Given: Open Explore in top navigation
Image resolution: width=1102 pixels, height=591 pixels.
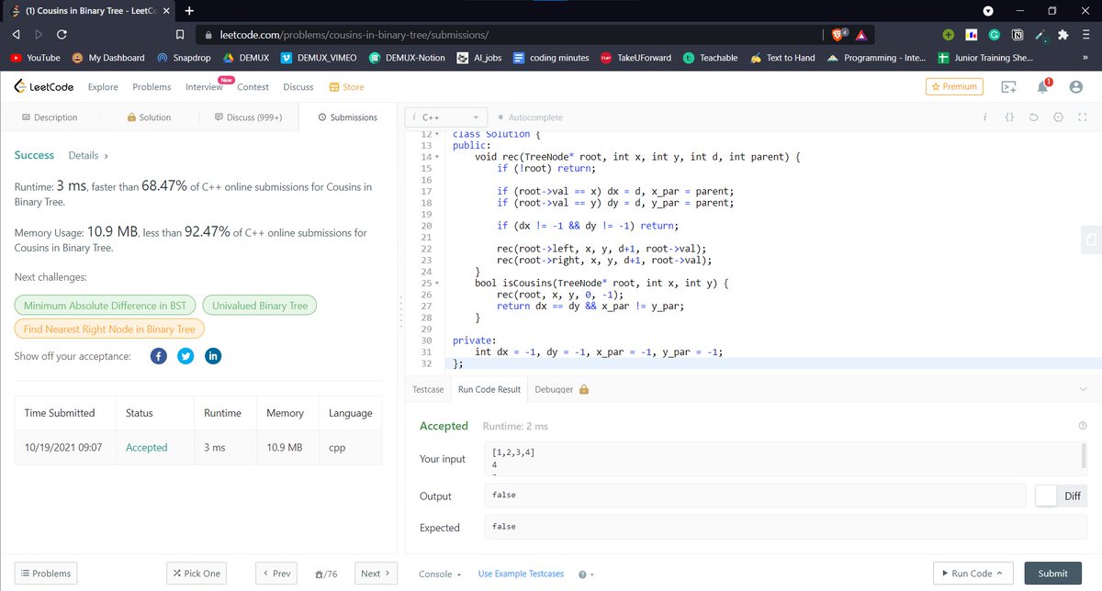Looking at the screenshot, I should [x=103, y=87].
